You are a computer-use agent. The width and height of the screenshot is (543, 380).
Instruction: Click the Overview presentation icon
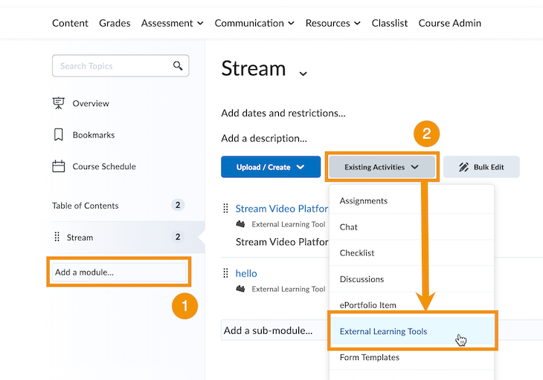(59, 103)
